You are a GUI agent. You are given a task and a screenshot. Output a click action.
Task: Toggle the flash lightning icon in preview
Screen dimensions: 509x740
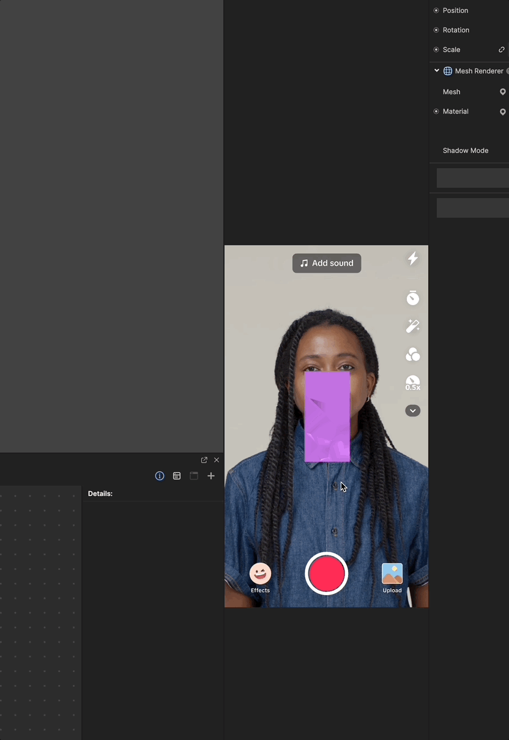tap(413, 259)
